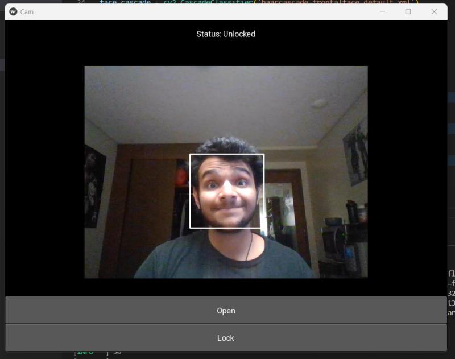This screenshot has height=359, width=455.
Task: Minimize the Cam window
Action: point(382,11)
